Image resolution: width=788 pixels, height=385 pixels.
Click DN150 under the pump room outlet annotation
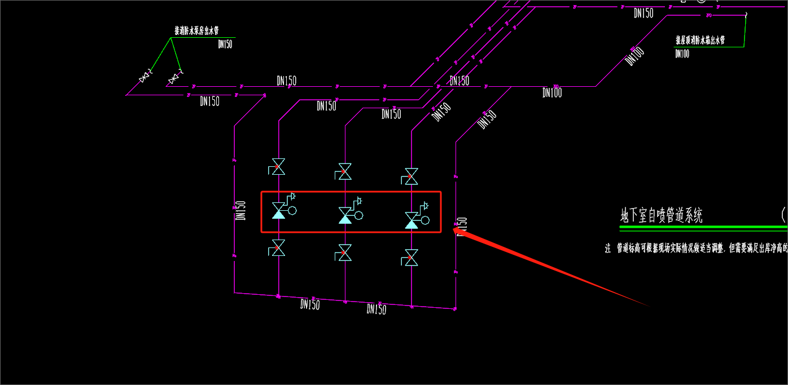click(x=225, y=44)
